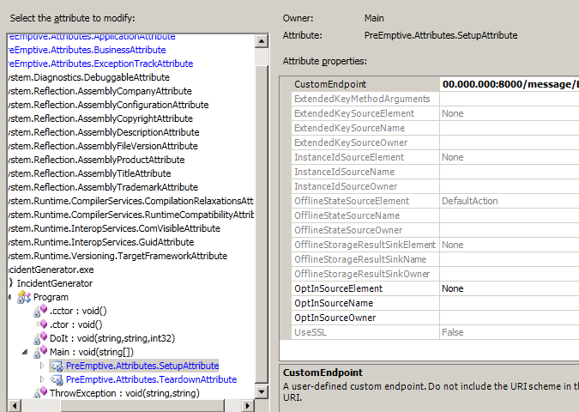This screenshot has height=412, width=579.
Task: Collapse the Main method node
Action: pyautogui.click(x=25, y=352)
